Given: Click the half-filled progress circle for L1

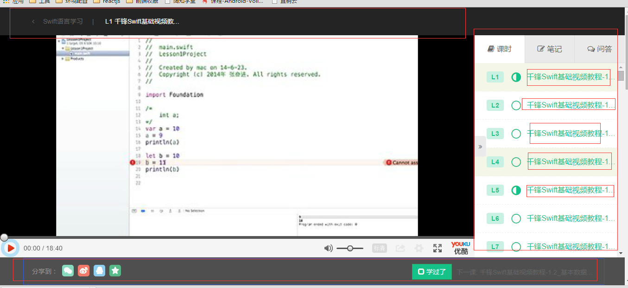Looking at the screenshot, I should click(x=516, y=77).
